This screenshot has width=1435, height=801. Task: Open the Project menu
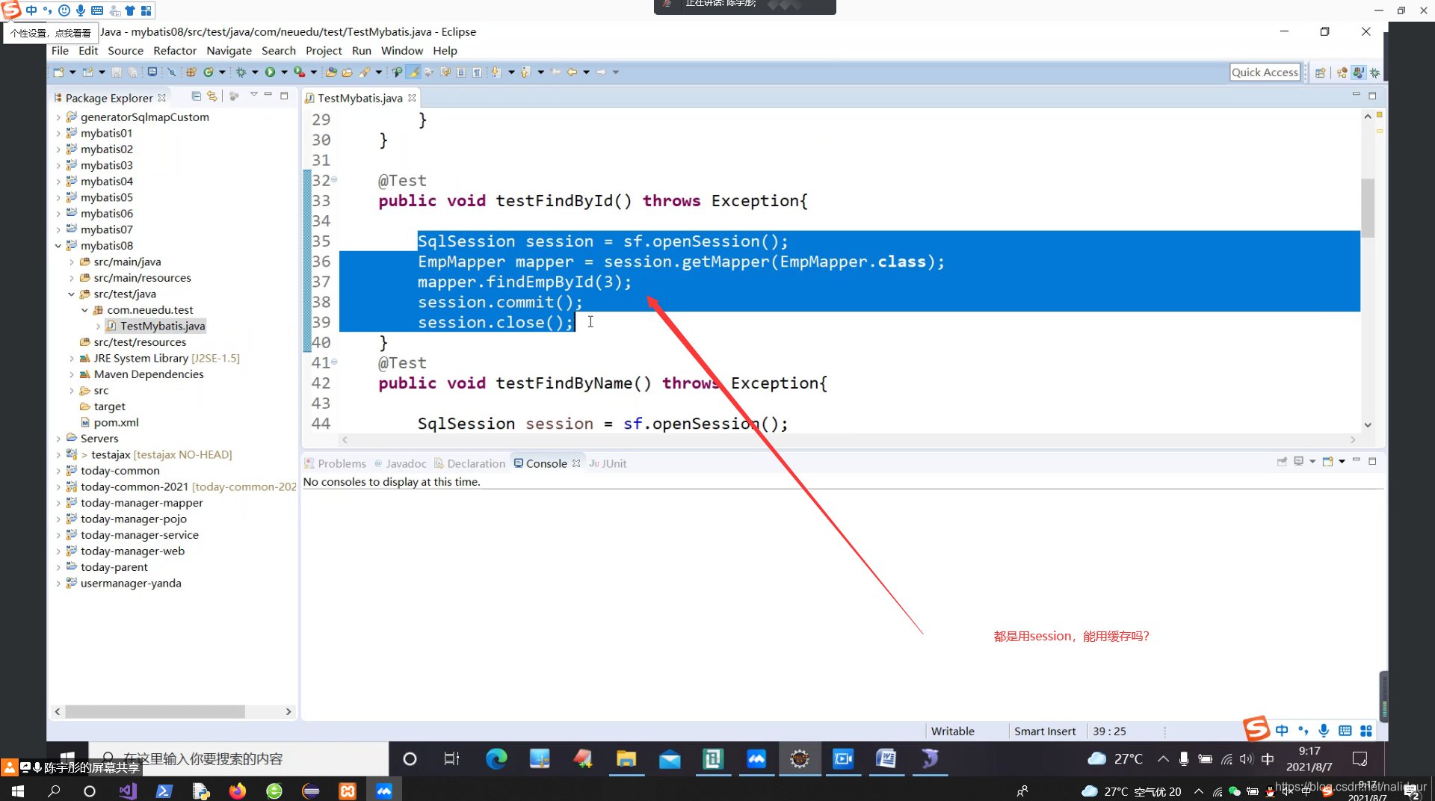click(324, 51)
